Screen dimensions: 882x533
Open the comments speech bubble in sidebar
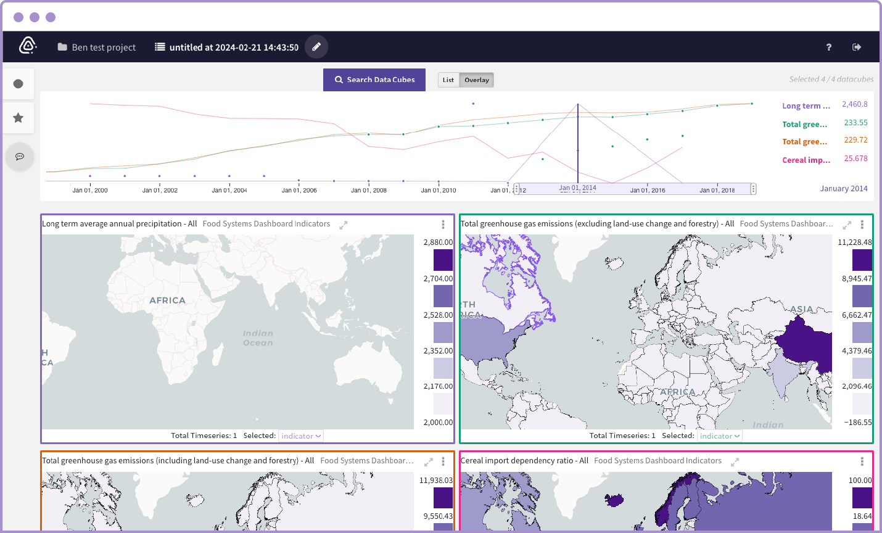pyautogui.click(x=19, y=157)
